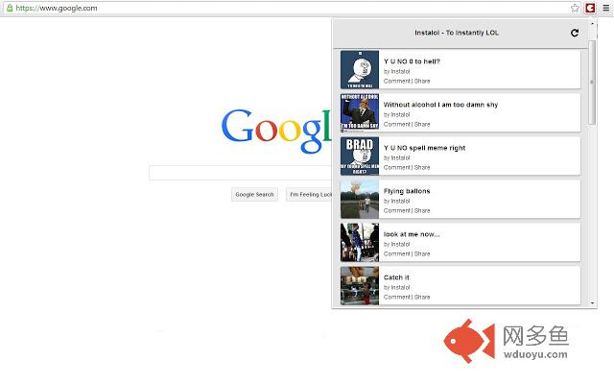Bookmark page with the star icon

pyautogui.click(x=575, y=8)
